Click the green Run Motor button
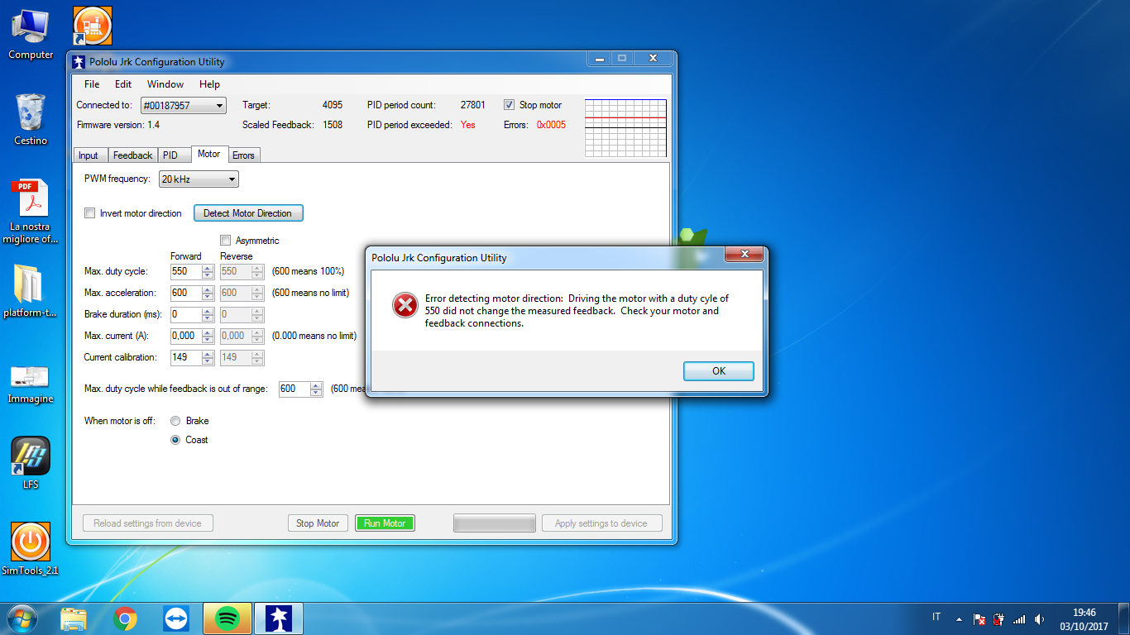 point(385,523)
